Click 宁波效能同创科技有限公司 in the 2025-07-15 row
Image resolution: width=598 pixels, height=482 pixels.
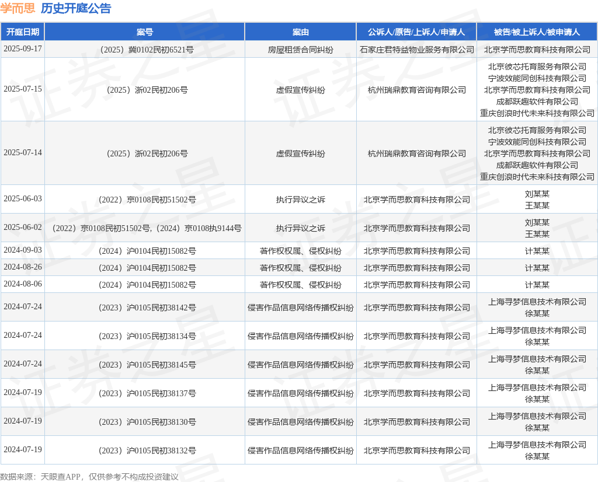click(x=537, y=78)
